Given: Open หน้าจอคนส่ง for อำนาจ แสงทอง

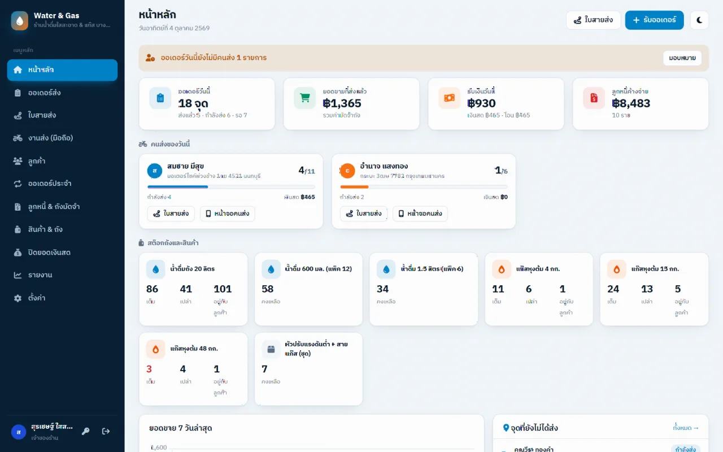Looking at the screenshot, I should coord(420,214).
